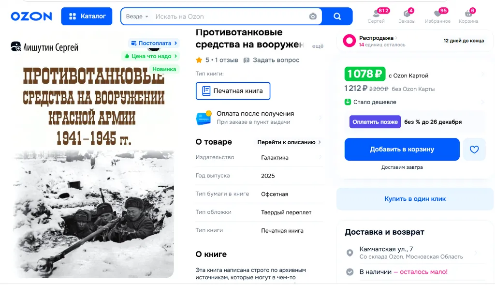This screenshot has width=495, height=285.
Task: Follow the Перейти к описанию link
Action: tap(289, 142)
